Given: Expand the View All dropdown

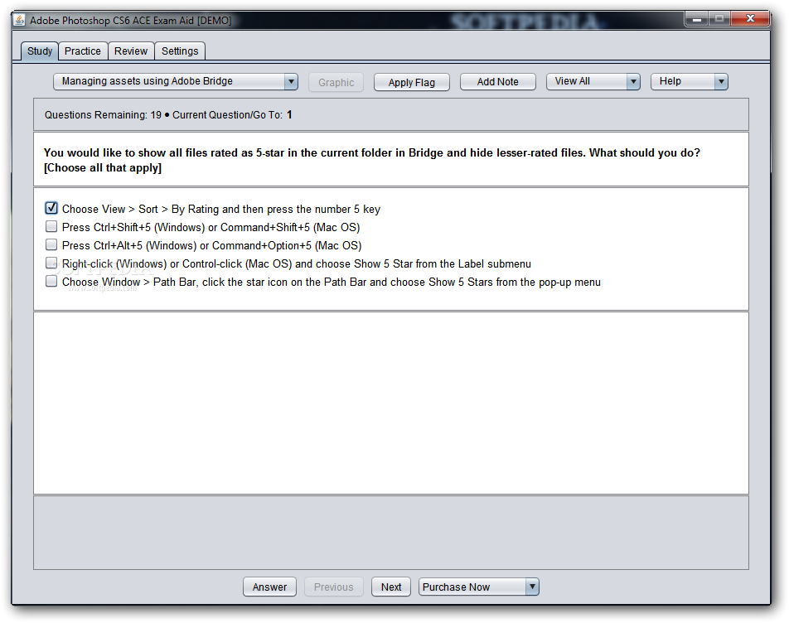Looking at the screenshot, I should pos(593,81).
